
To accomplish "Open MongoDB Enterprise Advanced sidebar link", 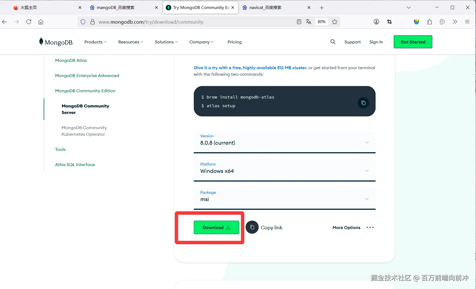I will click(87, 75).
